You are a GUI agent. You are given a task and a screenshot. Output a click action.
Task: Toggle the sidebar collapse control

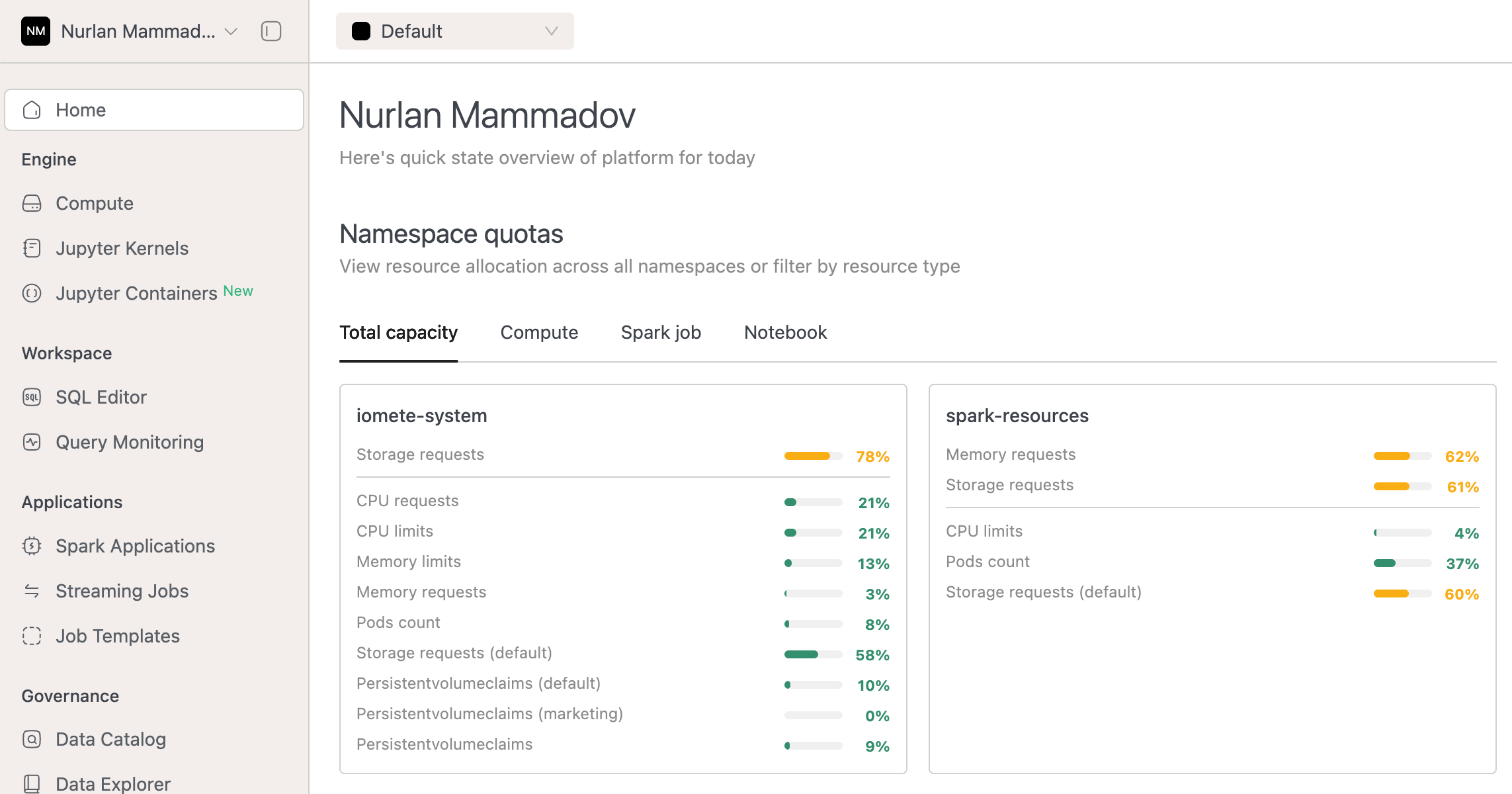pyautogui.click(x=271, y=31)
